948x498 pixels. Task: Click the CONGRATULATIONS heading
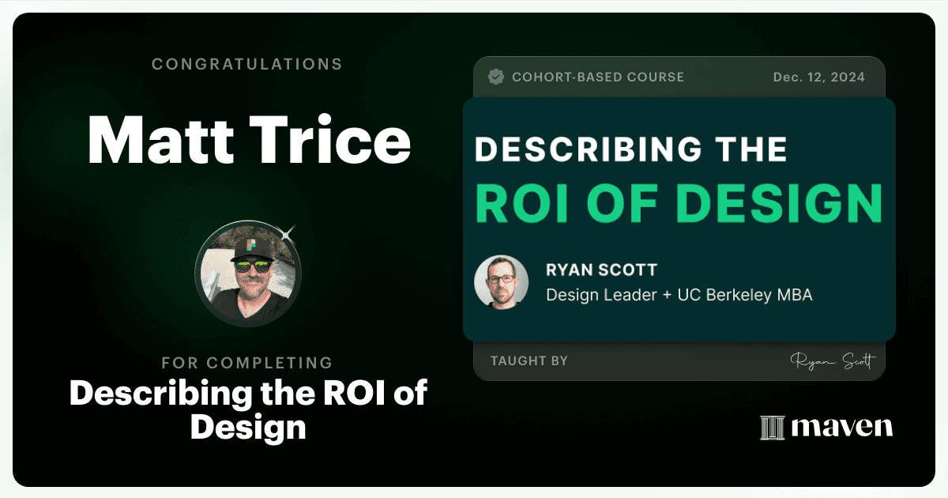click(247, 64)
